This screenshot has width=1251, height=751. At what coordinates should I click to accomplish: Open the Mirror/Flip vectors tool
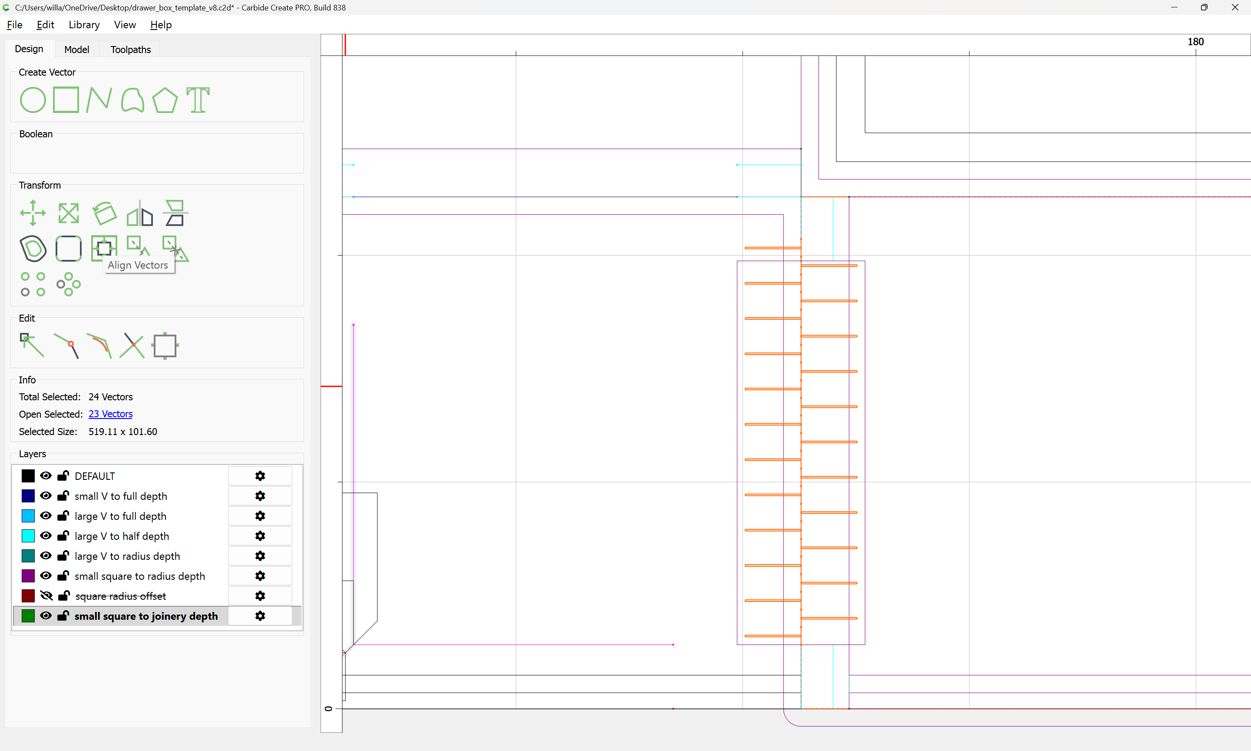click(x=139, y=213)
